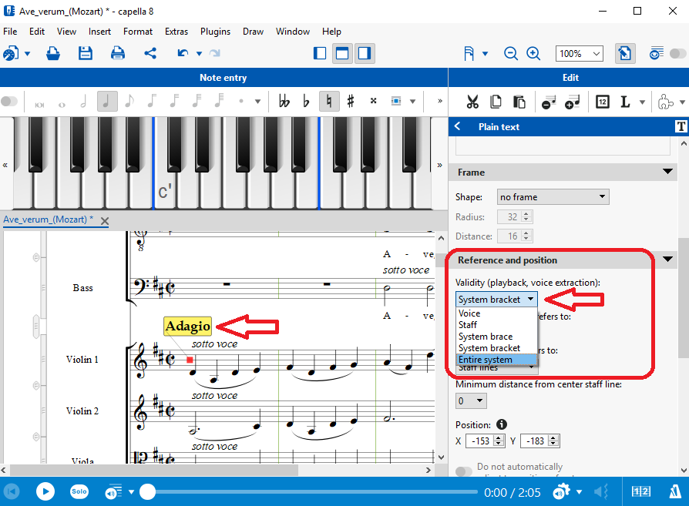Choose 'Staff' from the validity list
Image resolution: width=689 pixels, height=506 pixels.
tap(496, 325)
